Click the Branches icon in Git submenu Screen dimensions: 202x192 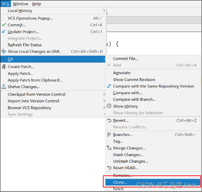[109, 135]
